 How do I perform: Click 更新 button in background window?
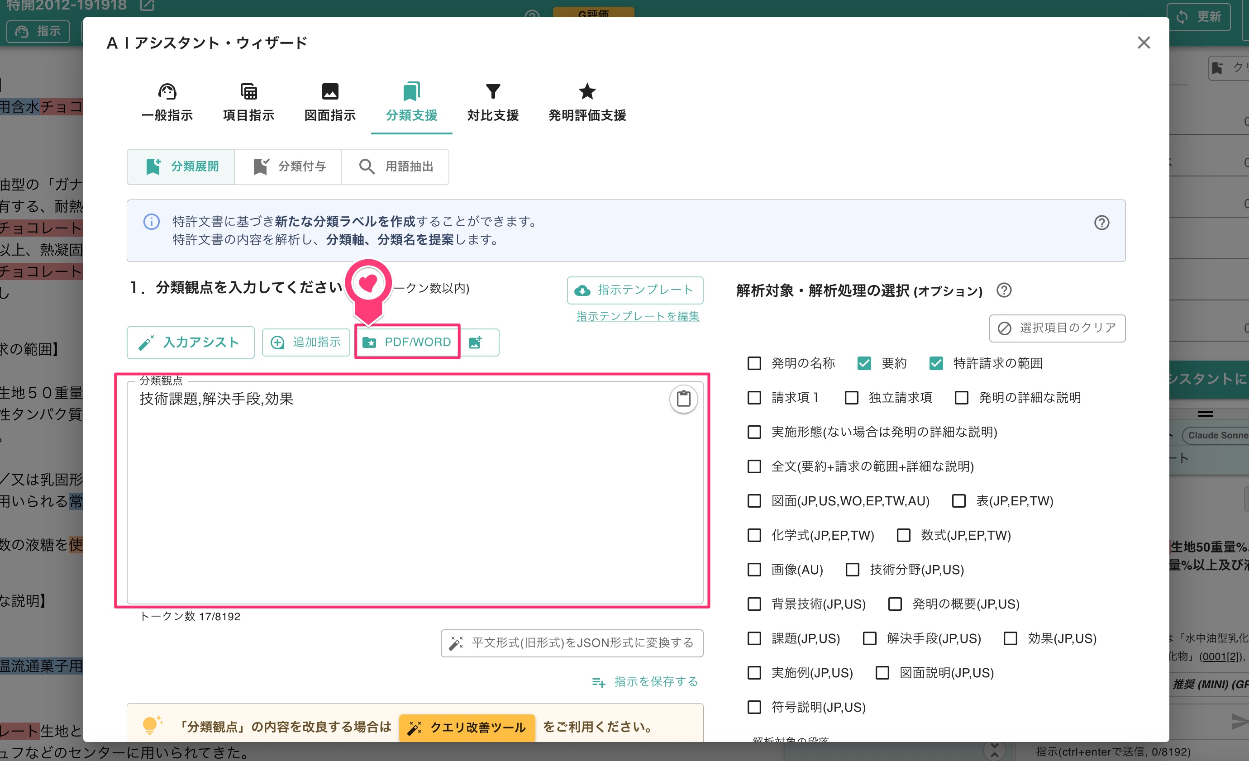coord(1199,17)
